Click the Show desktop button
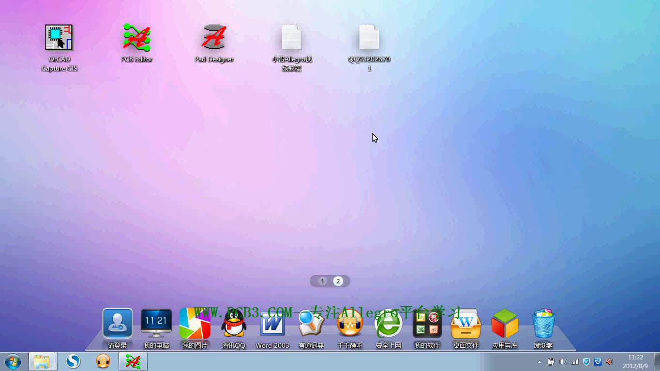The image size is (660, 371). [656, 362]
